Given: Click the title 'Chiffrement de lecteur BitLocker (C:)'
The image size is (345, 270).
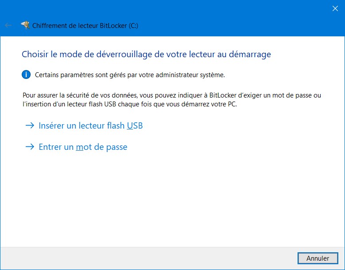Looking at the screenshot, I should click(x=86, y=26).
